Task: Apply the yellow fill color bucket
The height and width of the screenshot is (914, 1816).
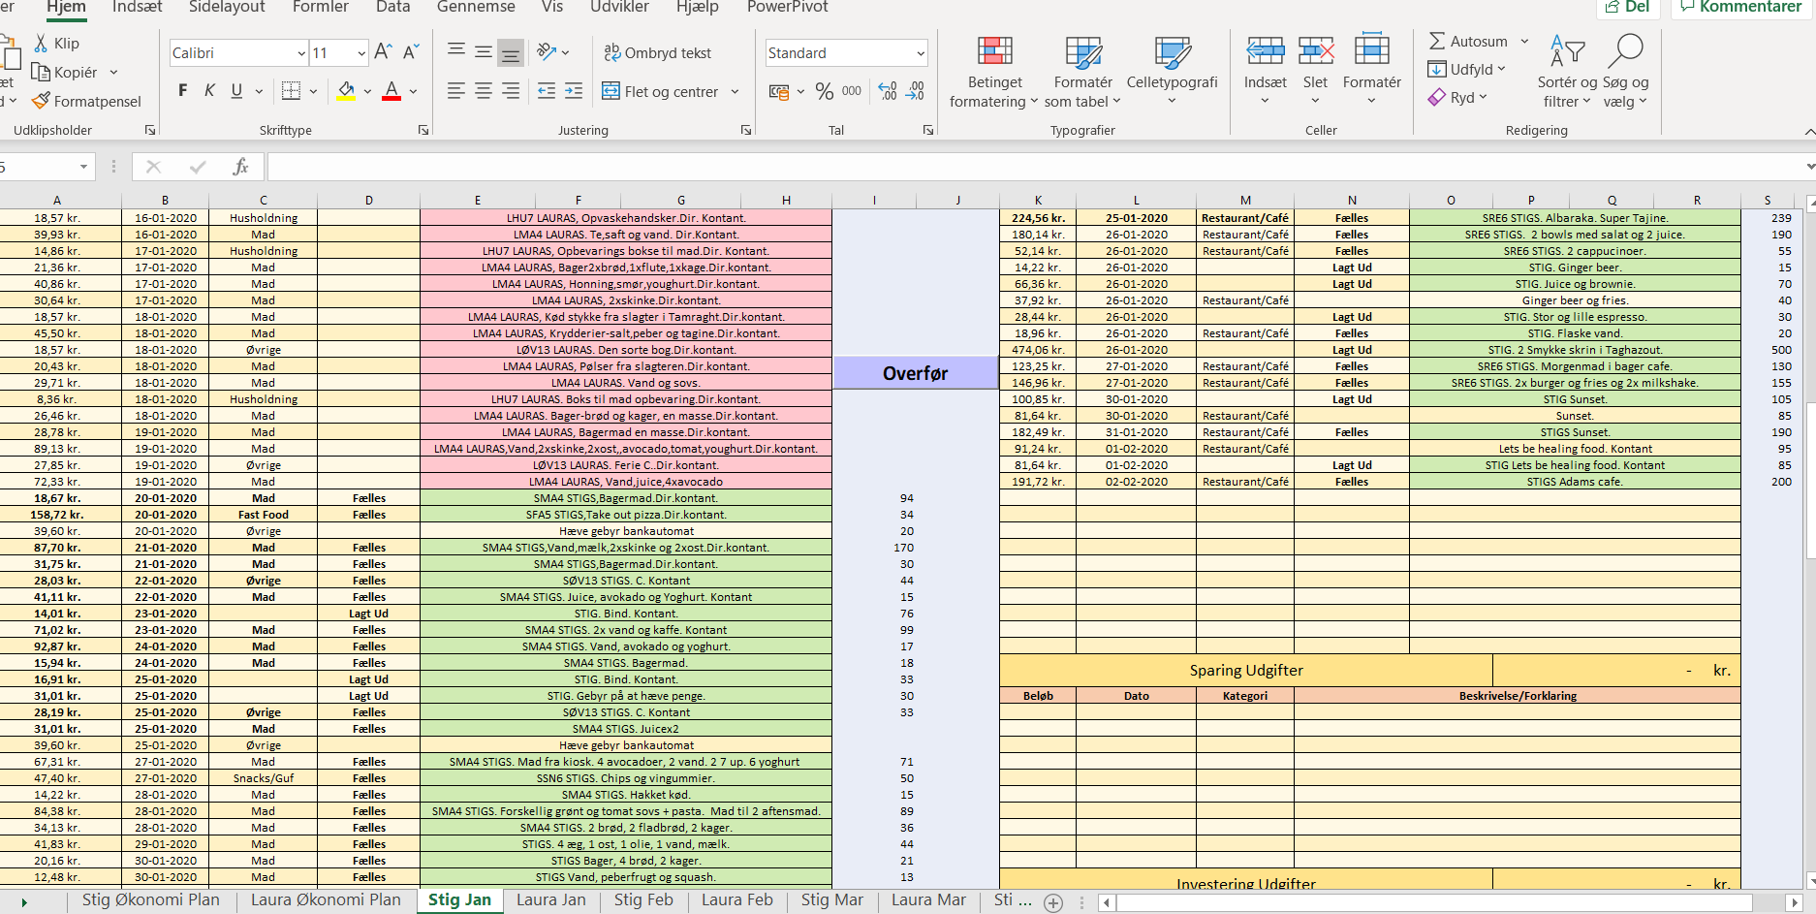Action: (346, 91)
